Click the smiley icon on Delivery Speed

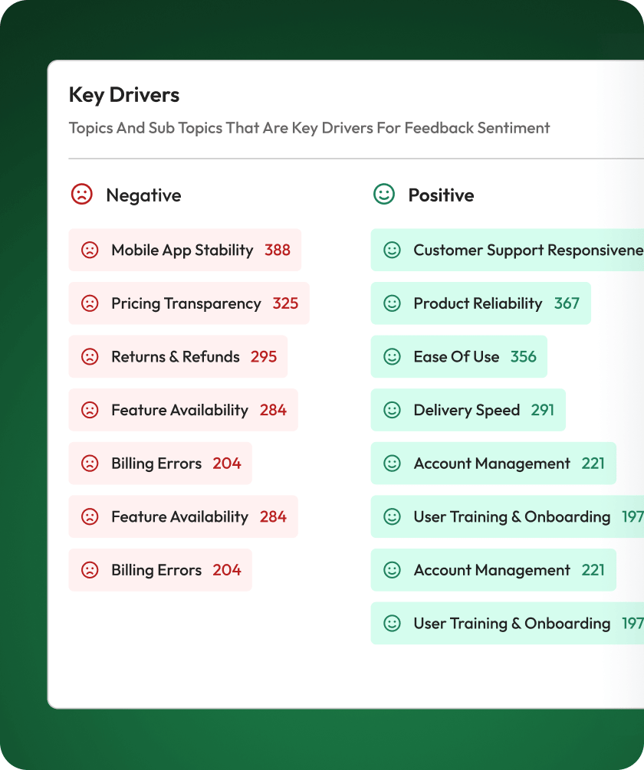coord(392,410)
